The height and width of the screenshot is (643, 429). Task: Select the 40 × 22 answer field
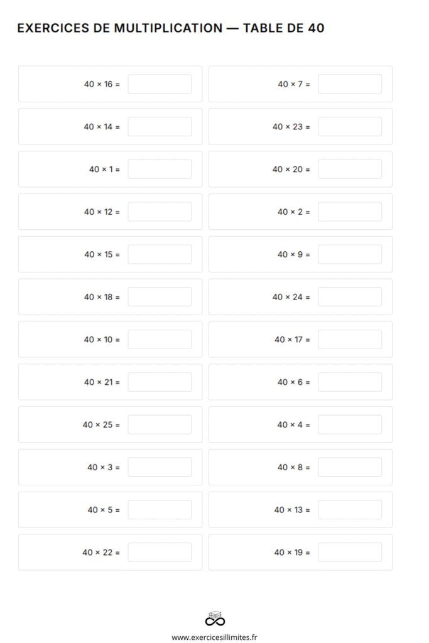[x=160, y=553]
